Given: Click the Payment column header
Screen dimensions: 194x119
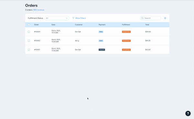Looking at the screenshot, I should pyautogui.click(x=102, y=25).
